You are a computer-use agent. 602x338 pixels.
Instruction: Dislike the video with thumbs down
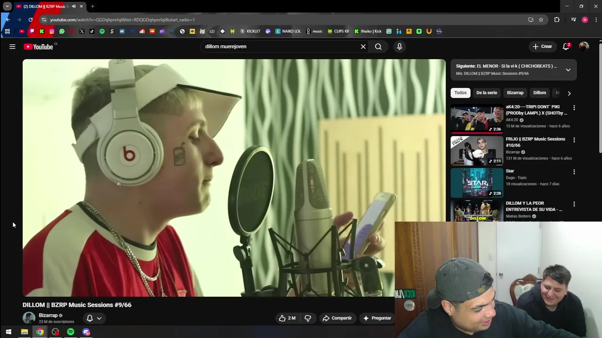pos(308,318)
